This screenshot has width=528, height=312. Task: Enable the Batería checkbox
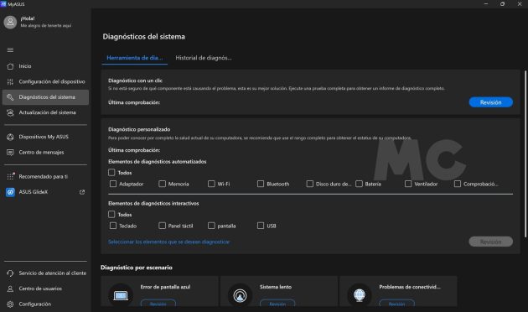(359, 184)
